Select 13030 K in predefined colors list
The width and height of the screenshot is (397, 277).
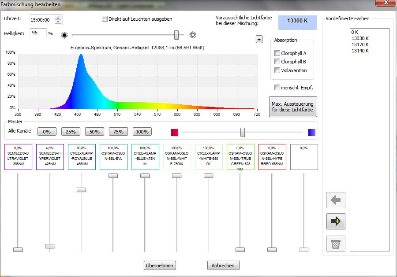click(360, 38)
